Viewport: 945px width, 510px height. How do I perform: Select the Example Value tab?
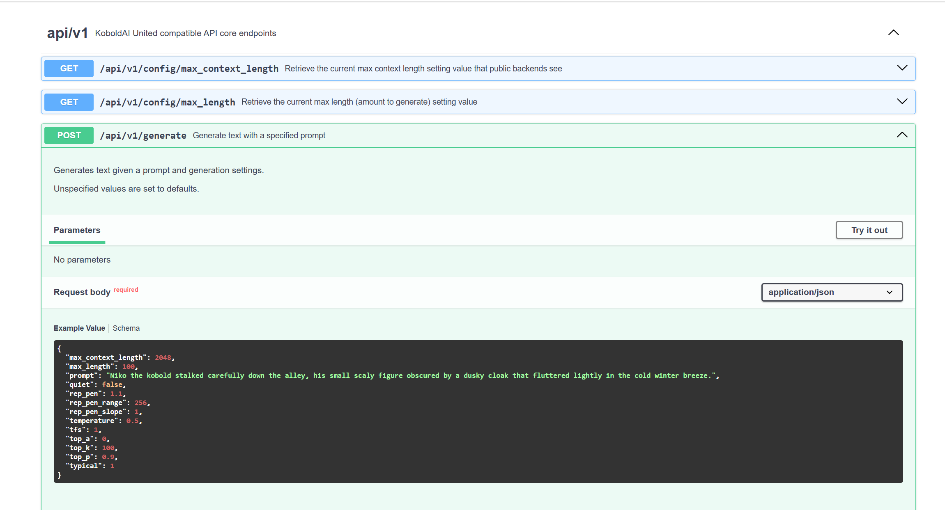(x=79, y=328)
